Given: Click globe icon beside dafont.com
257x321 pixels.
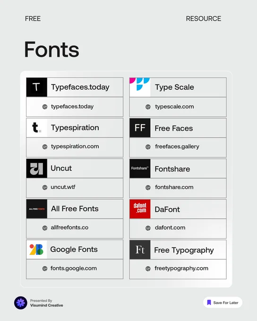Looking at the screenshot, I should tap(148, 228).
